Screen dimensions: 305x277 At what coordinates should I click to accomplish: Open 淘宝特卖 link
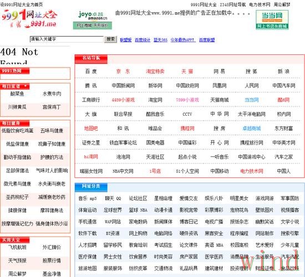click(x=155, y=71)
